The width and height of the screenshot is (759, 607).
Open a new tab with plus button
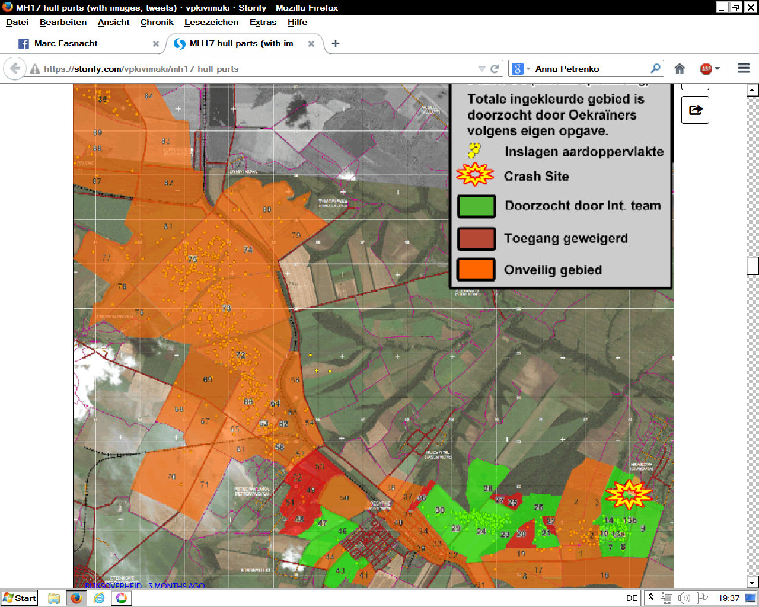[336, 43]
